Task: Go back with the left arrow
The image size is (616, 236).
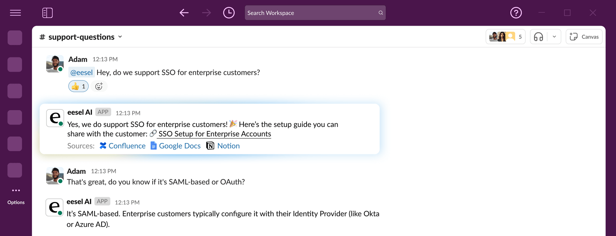Action: (x=184, y=13)
